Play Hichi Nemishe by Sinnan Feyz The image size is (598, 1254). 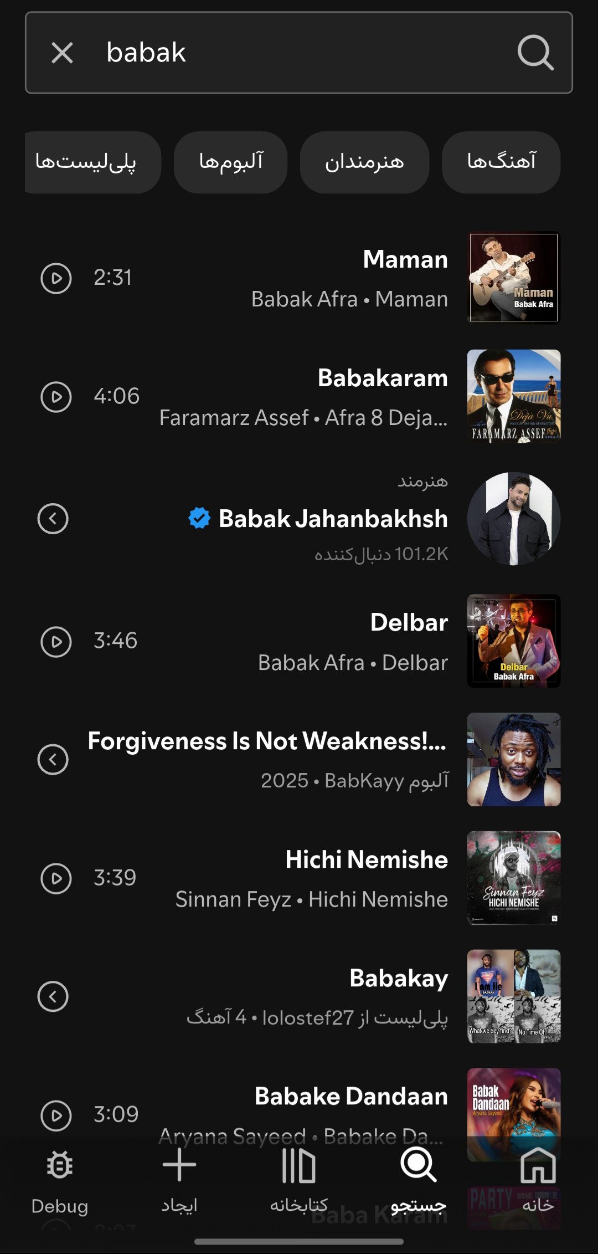pyautogui.click(x=56, y=878)
